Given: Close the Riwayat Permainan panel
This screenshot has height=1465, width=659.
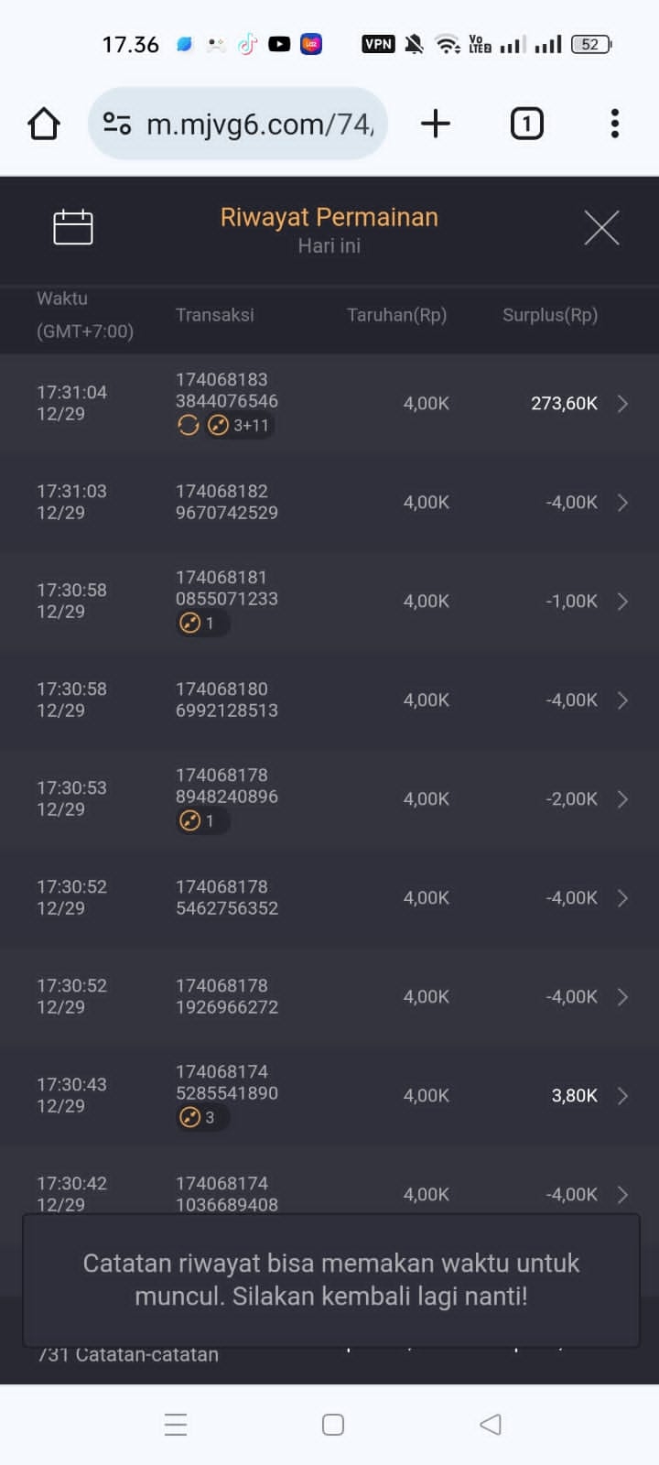Looking at the screenshot, I should pos(601,227).
